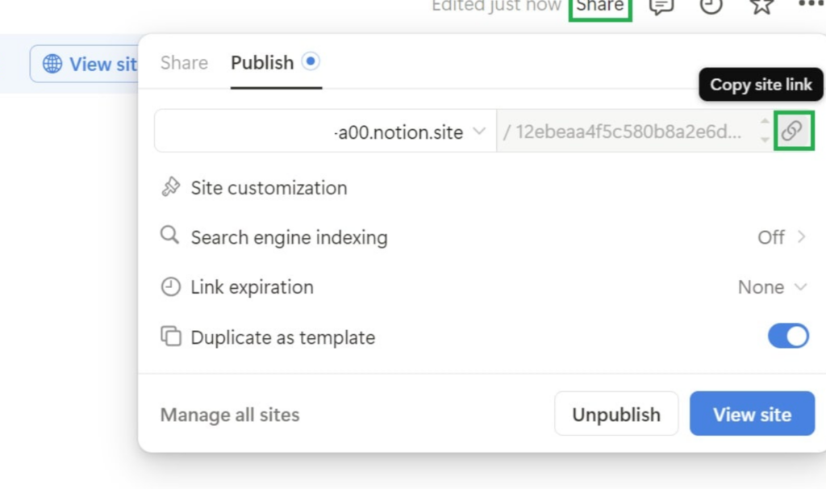Favorite the page with the star icon

tap(761, 6)
